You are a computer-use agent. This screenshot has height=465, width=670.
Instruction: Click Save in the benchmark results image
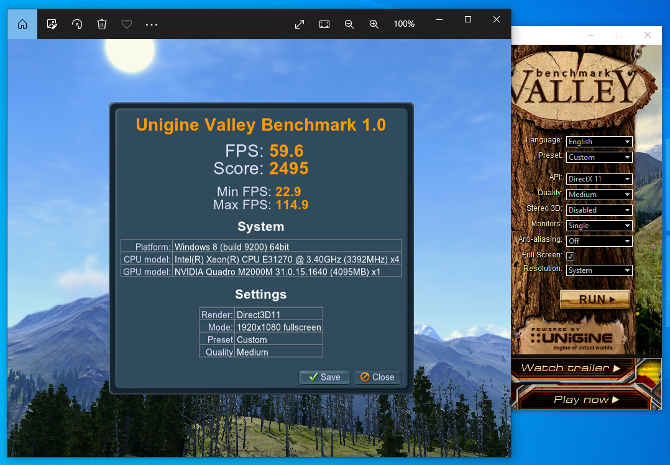coord(324,377)
